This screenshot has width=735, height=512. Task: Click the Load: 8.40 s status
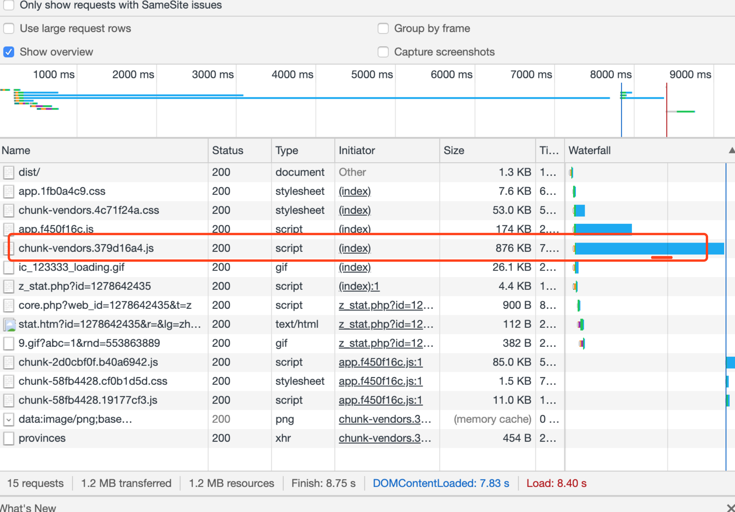[x=556, y=483]
